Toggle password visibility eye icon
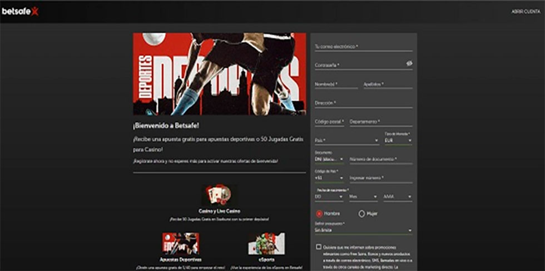Screen dimensions: 545x271 coord(409,64)
